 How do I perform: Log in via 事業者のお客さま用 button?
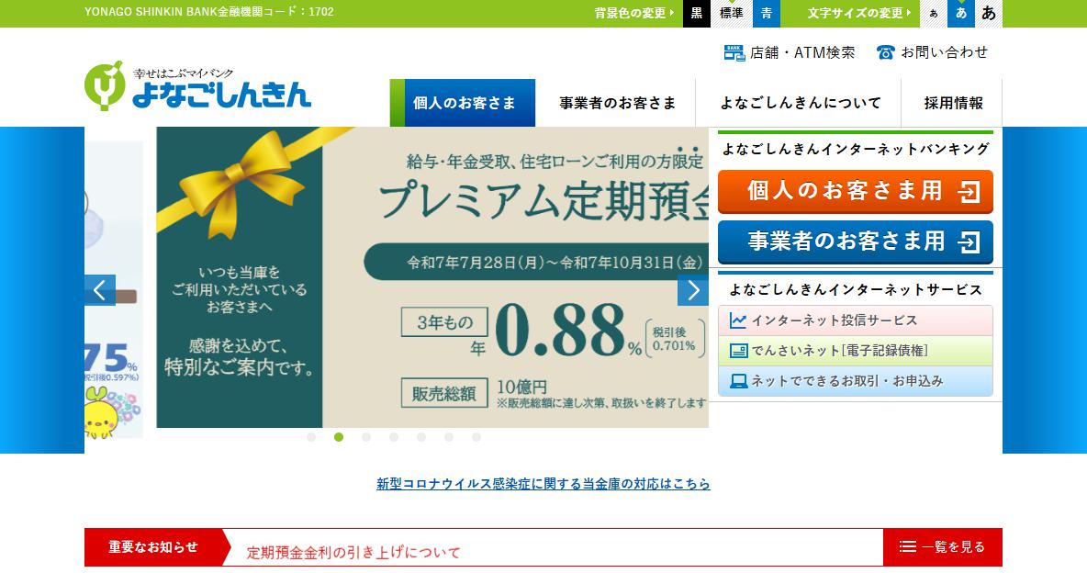pos(856,242)
